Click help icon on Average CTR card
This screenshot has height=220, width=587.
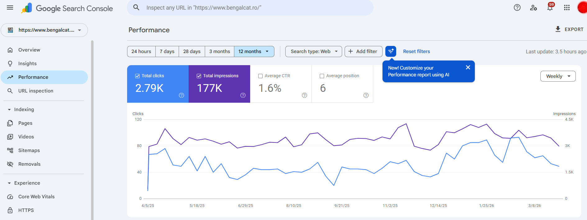coord(305,95)
